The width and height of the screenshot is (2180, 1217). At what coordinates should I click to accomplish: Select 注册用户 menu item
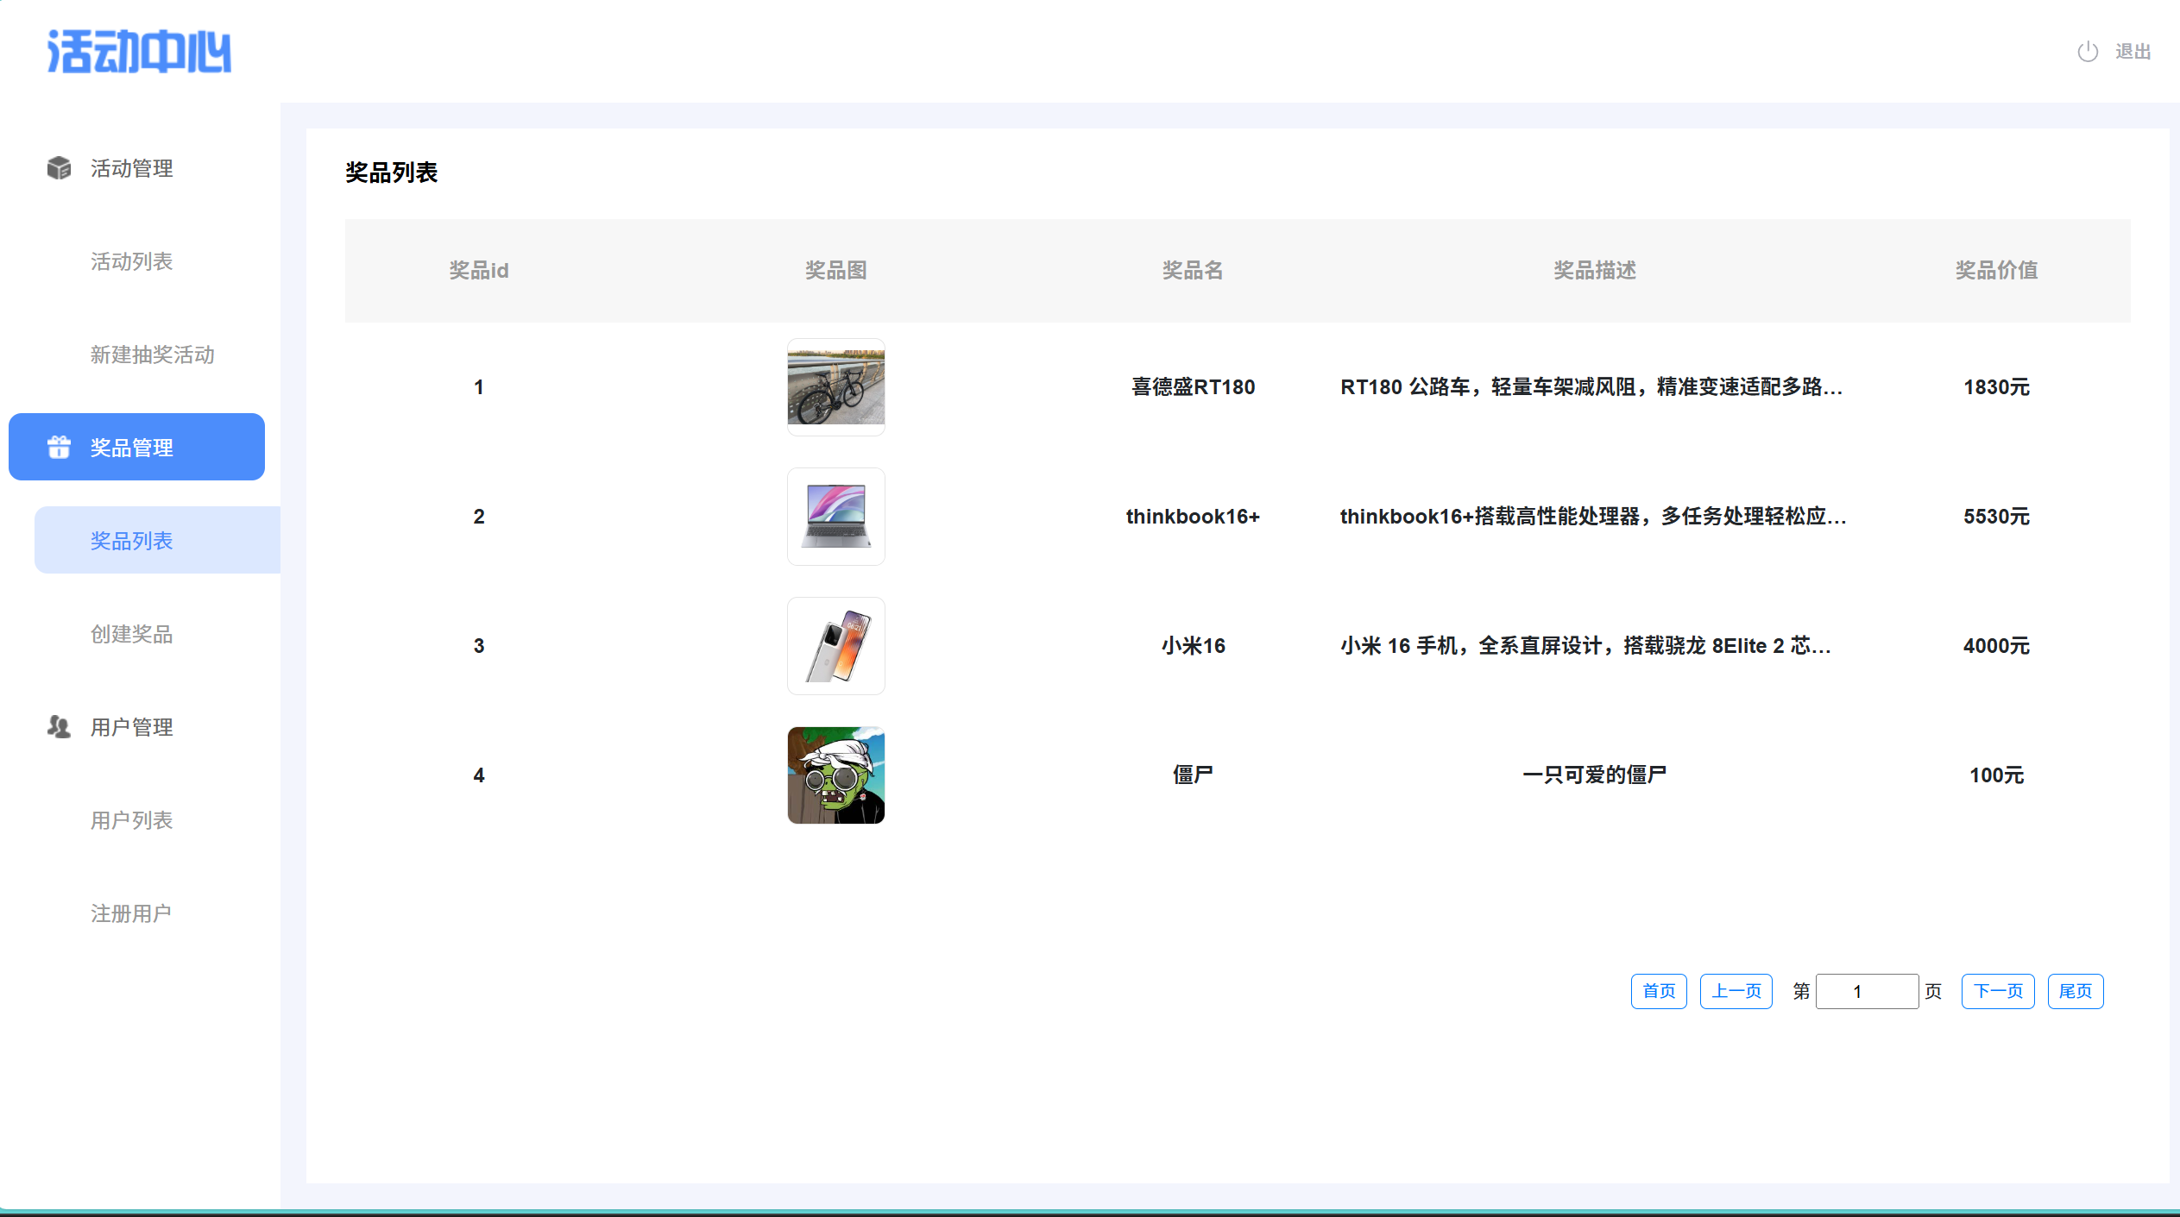point(131,913)
